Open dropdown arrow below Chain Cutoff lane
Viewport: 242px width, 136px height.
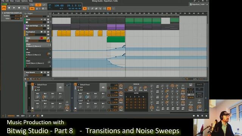[50, 66]
